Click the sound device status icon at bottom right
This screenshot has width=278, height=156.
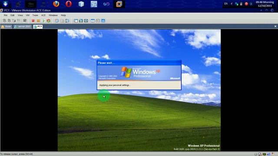point(268,154)
